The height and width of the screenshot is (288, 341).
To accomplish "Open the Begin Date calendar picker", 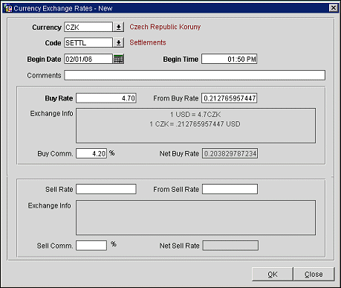I will [x=119, y=59].
